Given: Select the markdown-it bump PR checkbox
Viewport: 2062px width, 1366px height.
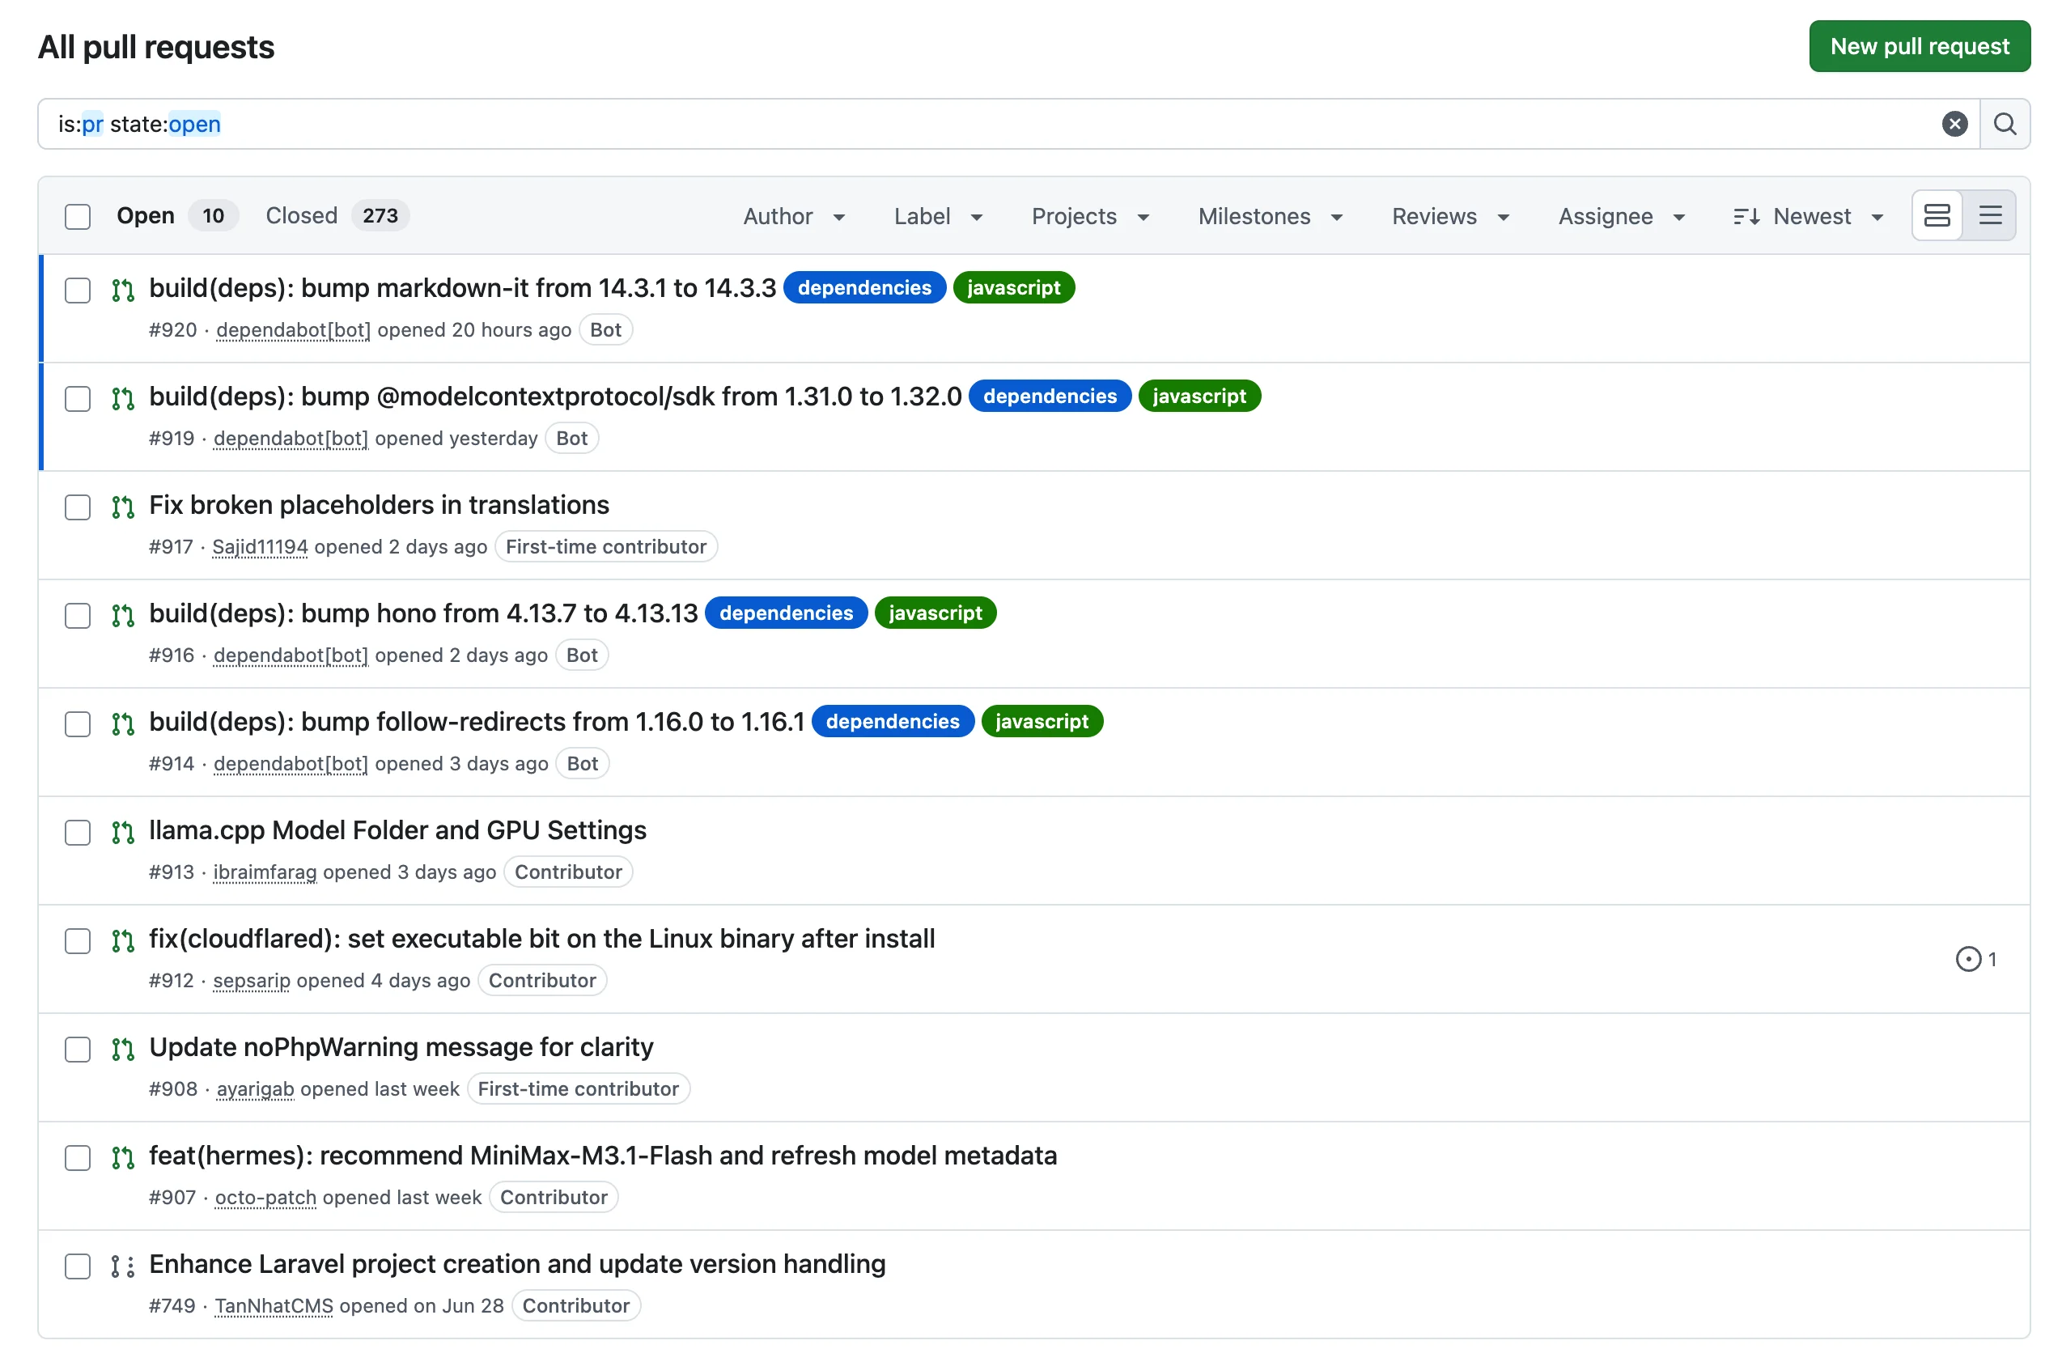Looking at the screenshot, I should [78, 290].
